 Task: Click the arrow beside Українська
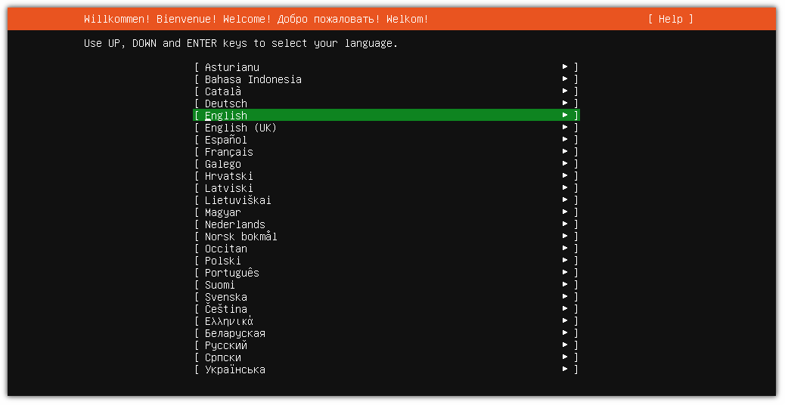[x=565, y=369]
